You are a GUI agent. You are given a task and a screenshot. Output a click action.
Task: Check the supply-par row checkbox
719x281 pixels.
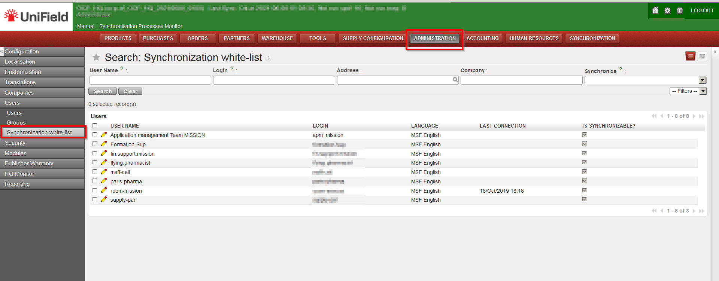point(95,199)
